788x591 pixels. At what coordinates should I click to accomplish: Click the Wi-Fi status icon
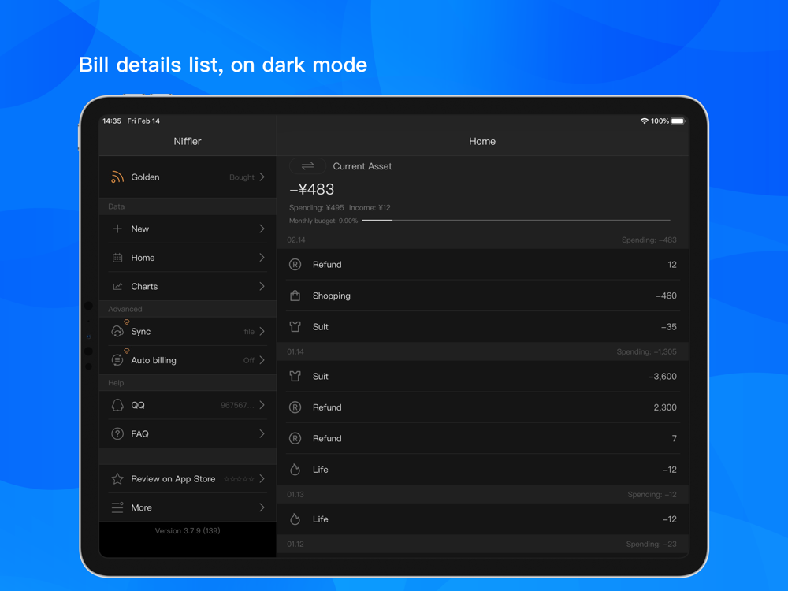[x=644, y=121]
